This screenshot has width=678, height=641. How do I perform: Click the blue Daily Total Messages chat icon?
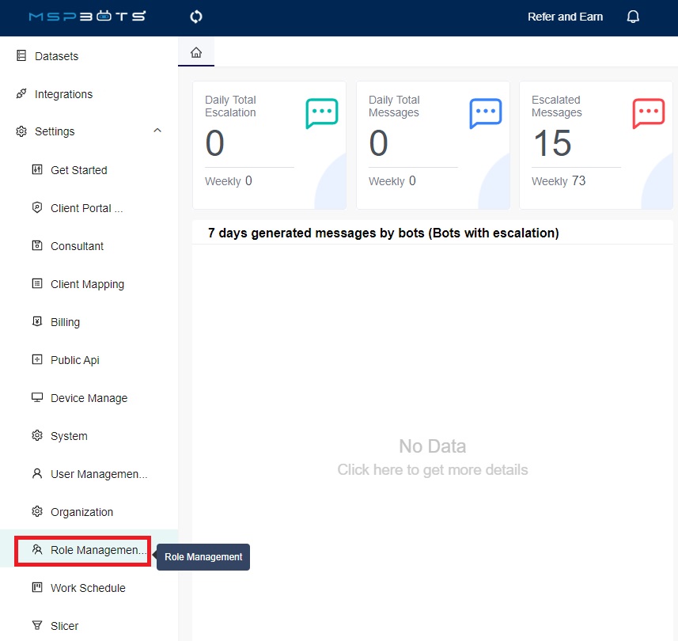click(x=486, y=113)
